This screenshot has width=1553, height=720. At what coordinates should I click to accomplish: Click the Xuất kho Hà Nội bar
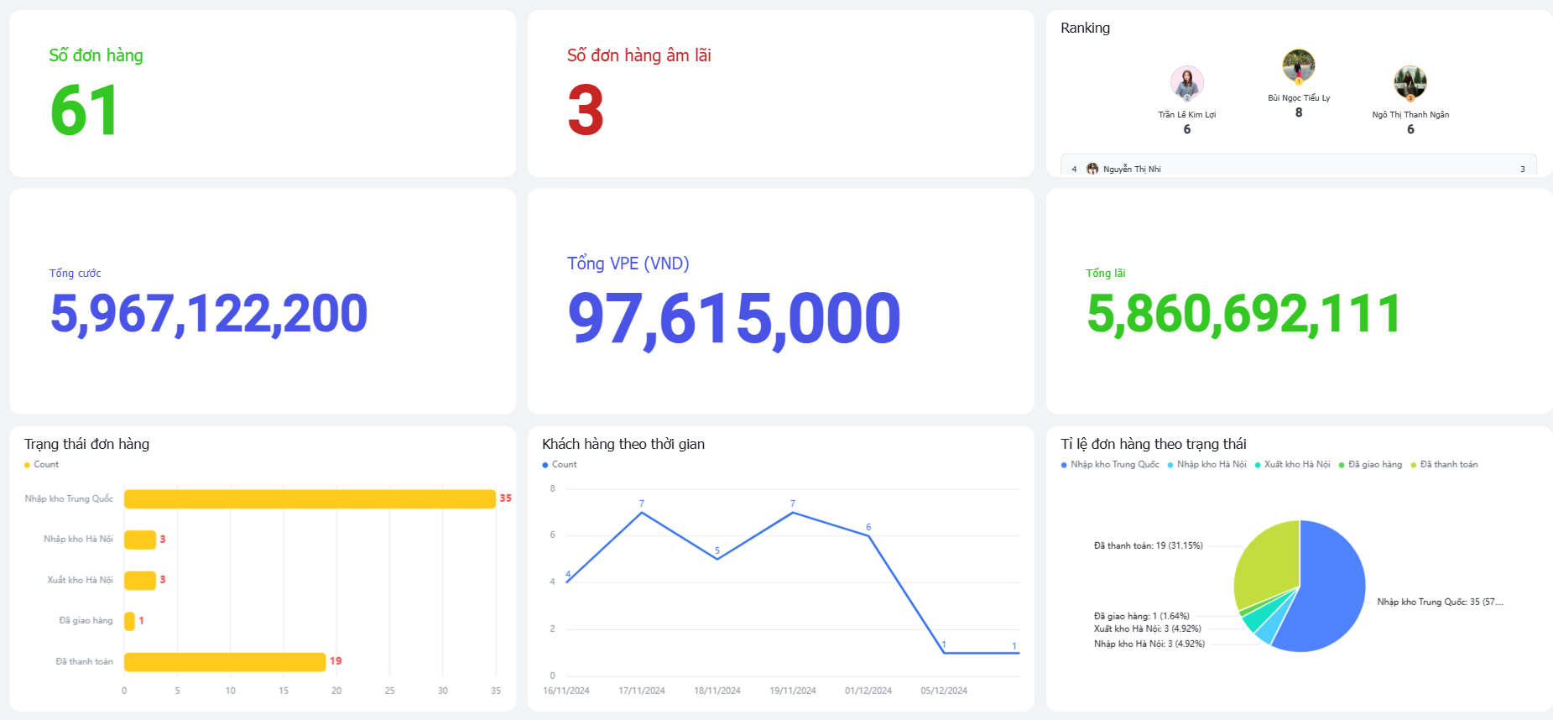coord(140,580)
